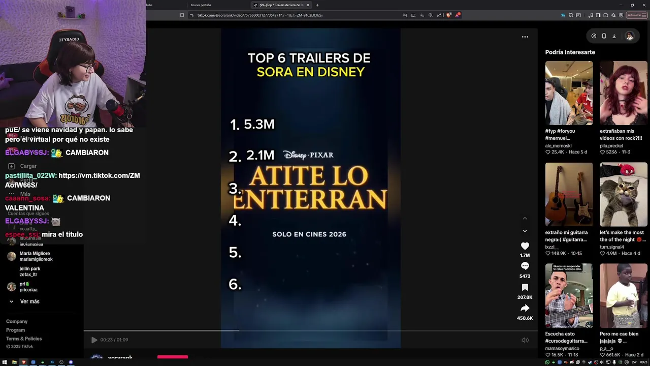Open the mamasoymusico username link

562,348
